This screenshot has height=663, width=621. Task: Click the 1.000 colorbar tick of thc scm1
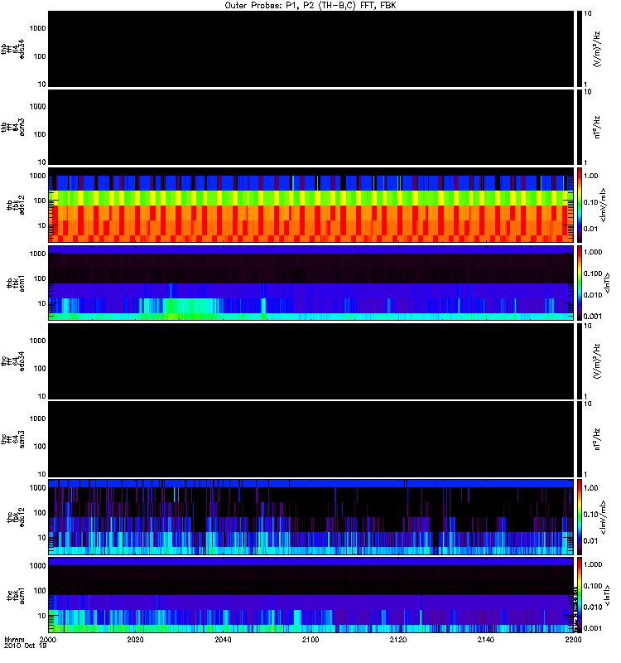click(x=593, y=564)
